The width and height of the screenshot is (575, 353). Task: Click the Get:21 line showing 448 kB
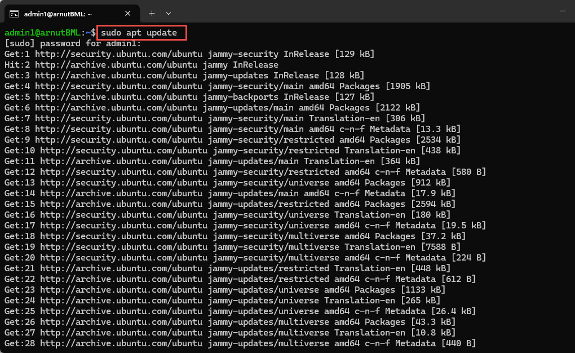click(227, 268)
